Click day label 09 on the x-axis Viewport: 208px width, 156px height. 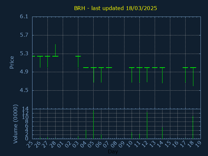122,144
